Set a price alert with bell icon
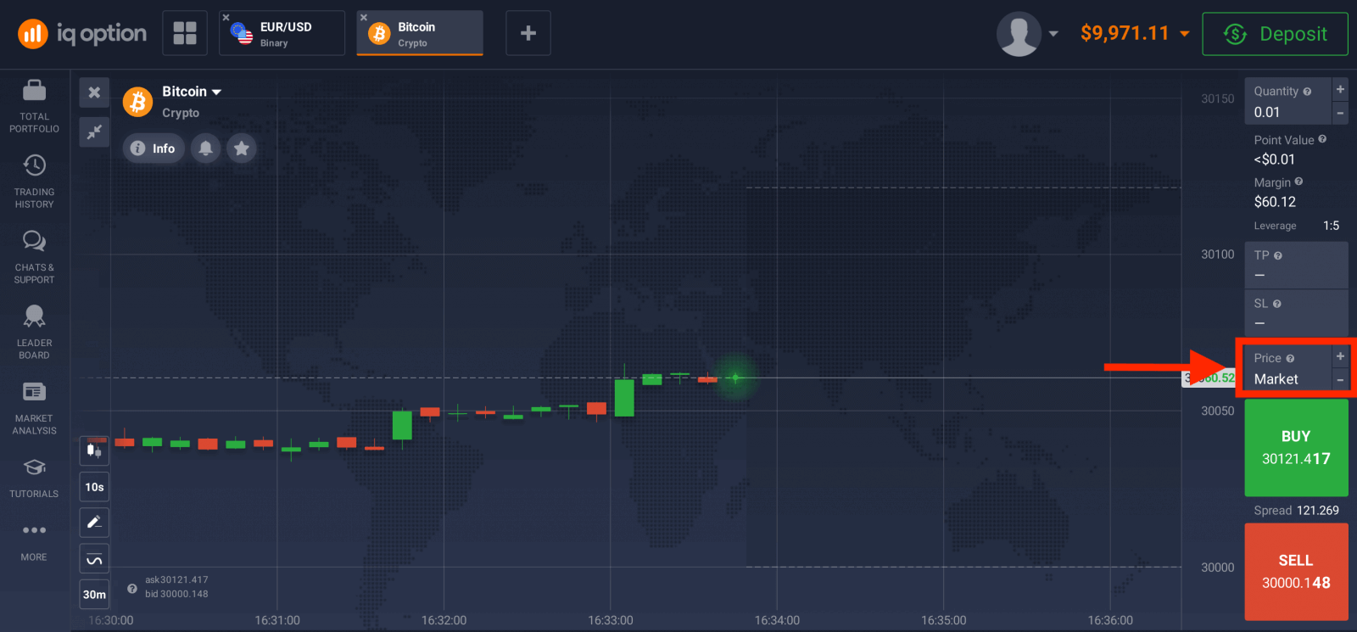This screenshot has width=1357, height=632. pos(205,148)
